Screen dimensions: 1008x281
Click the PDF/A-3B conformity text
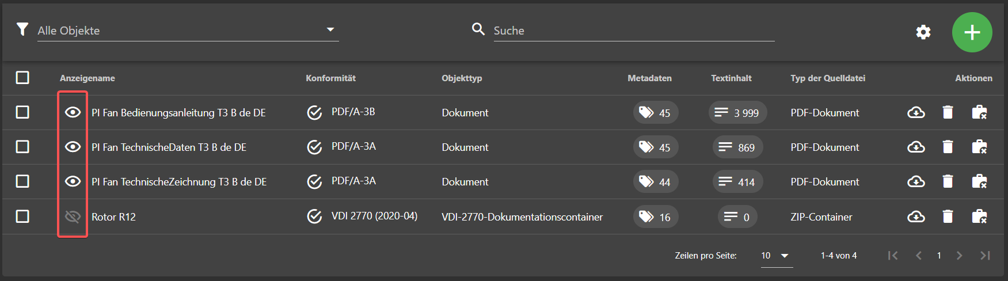tap(353, 112)
